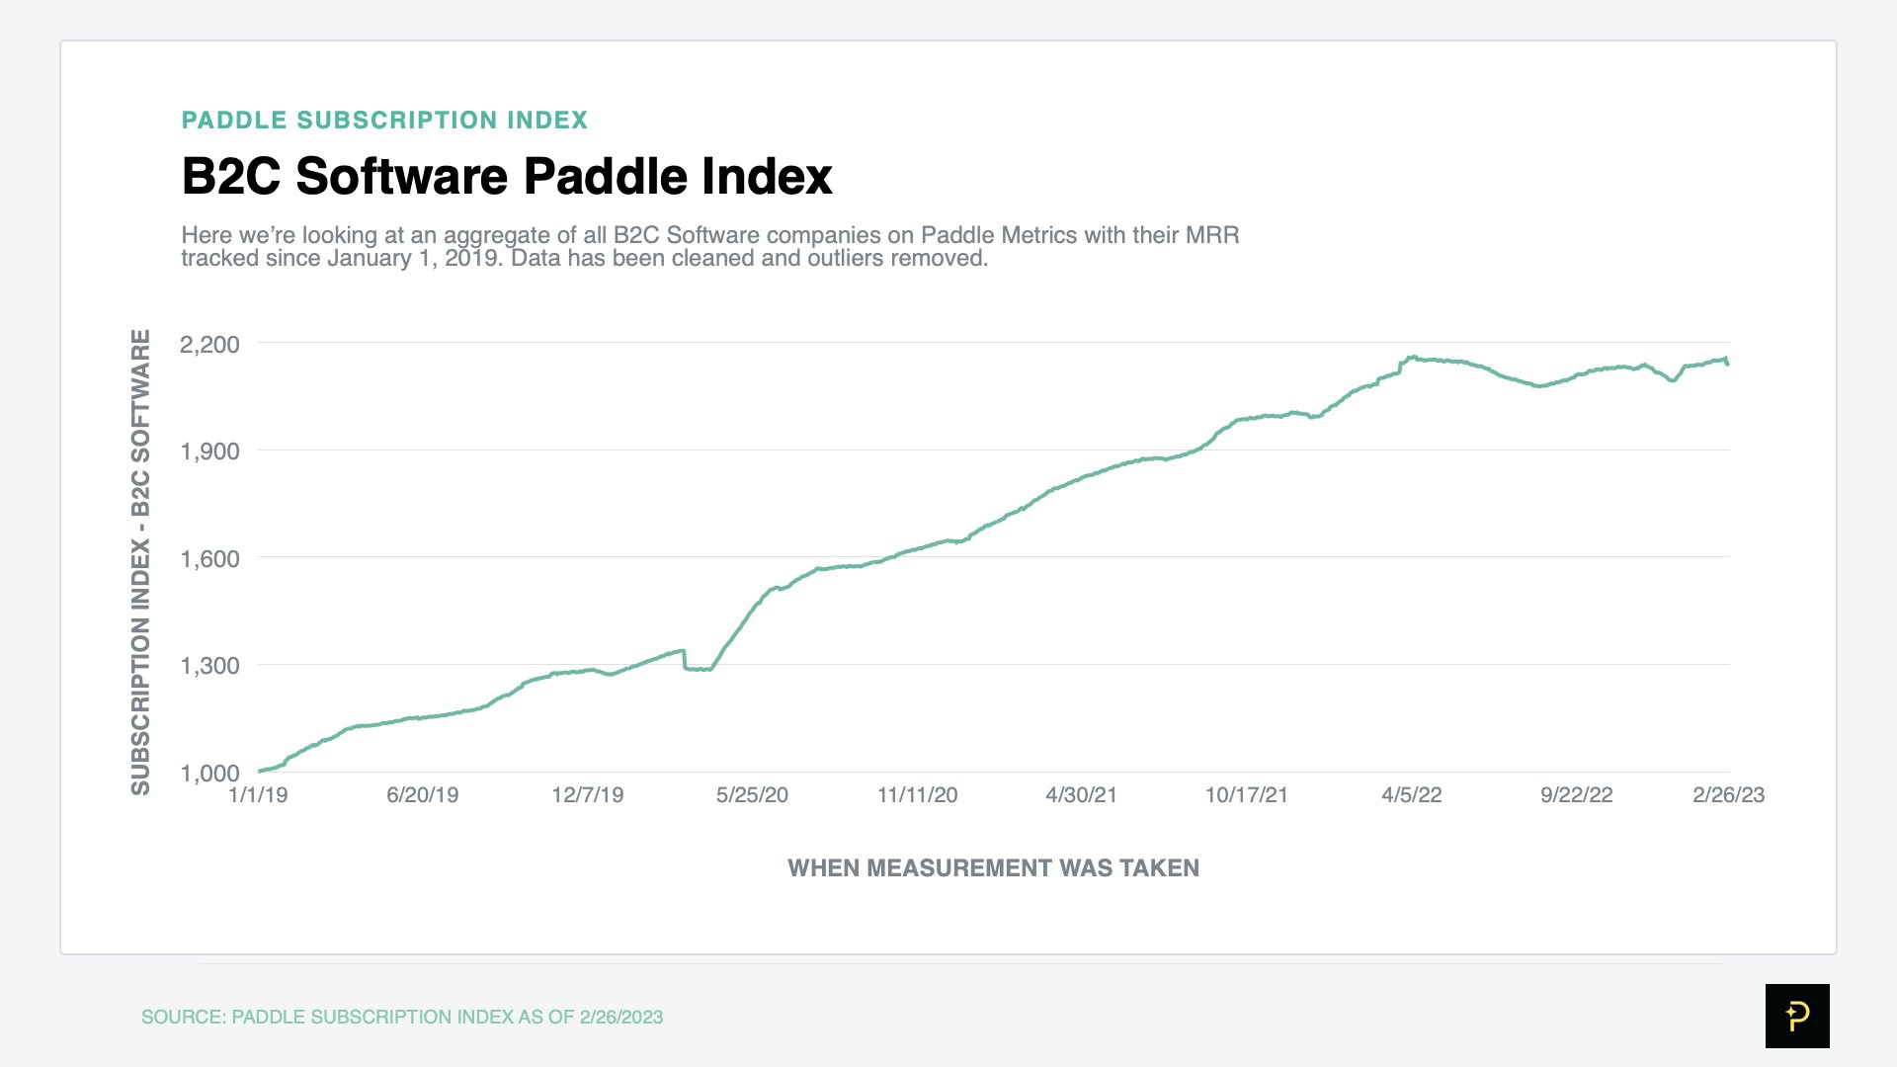Click the x-axis date '6/20/19'
Screen dimensions: 1897x1067
[423, 795]
